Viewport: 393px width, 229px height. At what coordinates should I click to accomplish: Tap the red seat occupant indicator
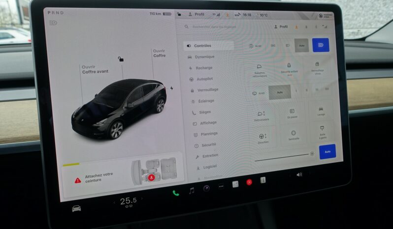(x=151, y=178)
